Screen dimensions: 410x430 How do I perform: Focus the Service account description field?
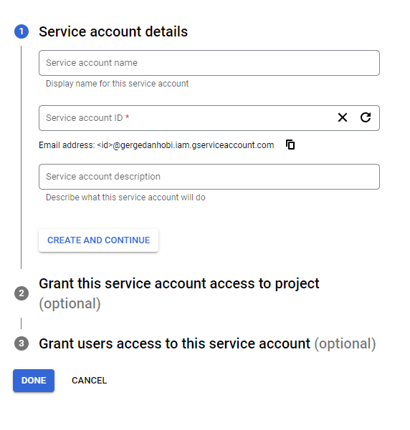coord(209,177)
